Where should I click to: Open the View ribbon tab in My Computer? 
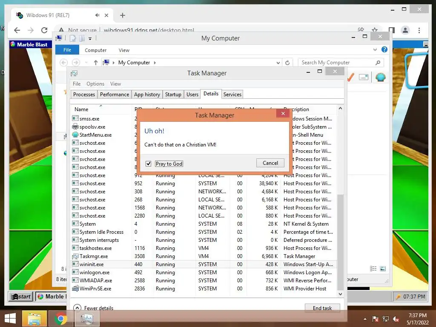point(124,50)
